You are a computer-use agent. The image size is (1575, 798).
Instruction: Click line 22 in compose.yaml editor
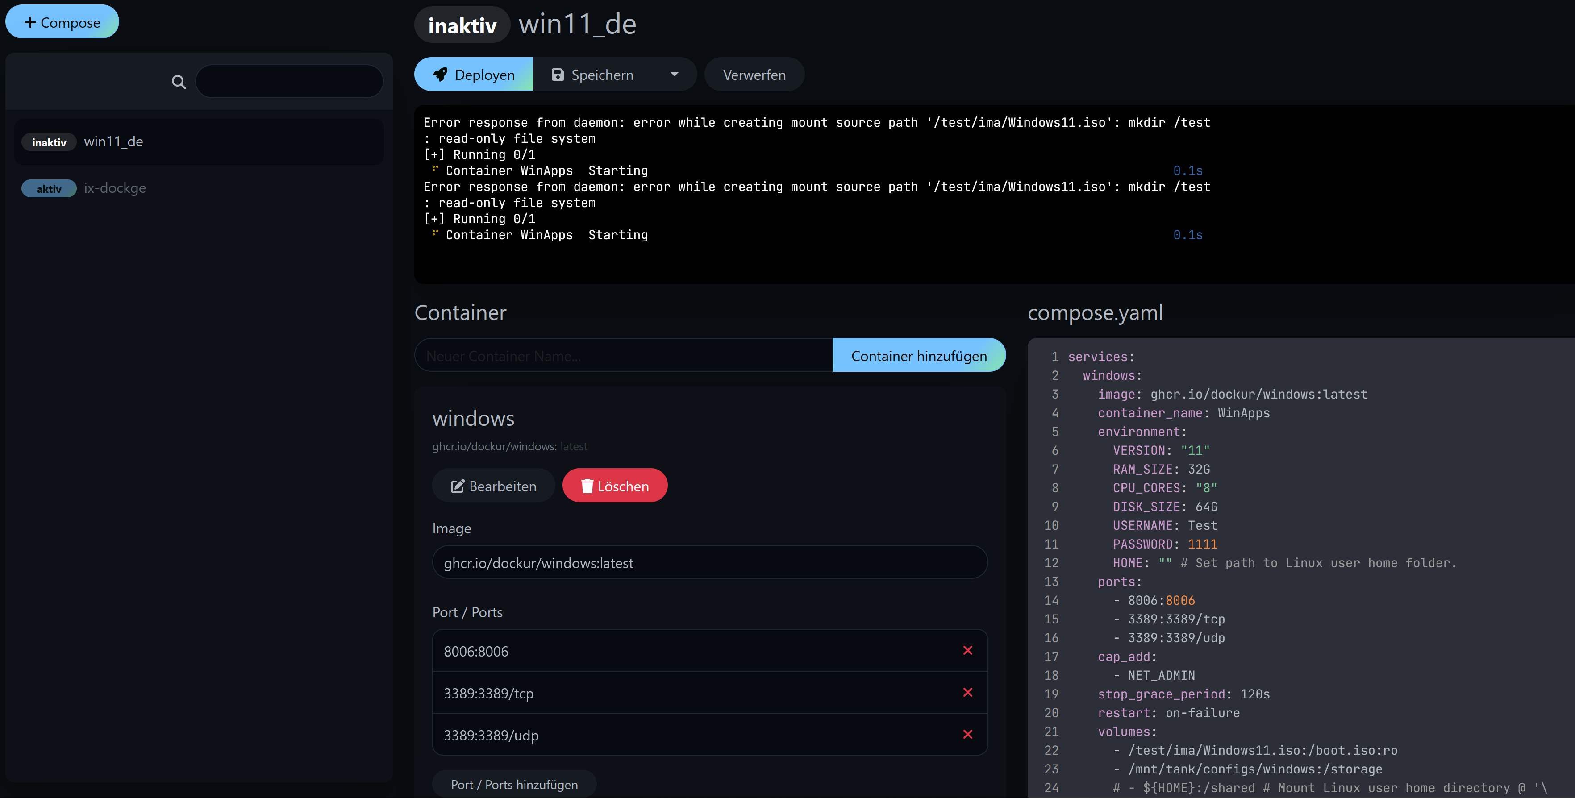tap(1262, 750)
